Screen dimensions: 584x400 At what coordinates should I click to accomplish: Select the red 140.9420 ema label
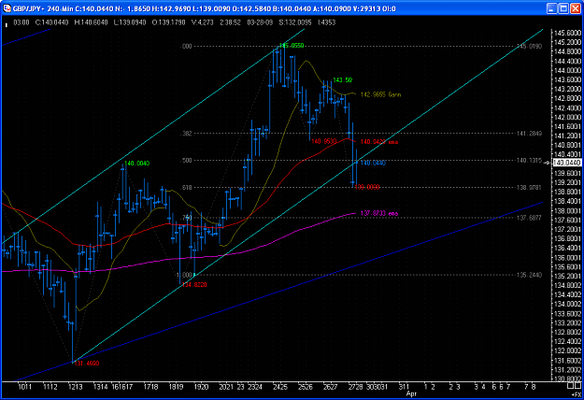point(379,142)
